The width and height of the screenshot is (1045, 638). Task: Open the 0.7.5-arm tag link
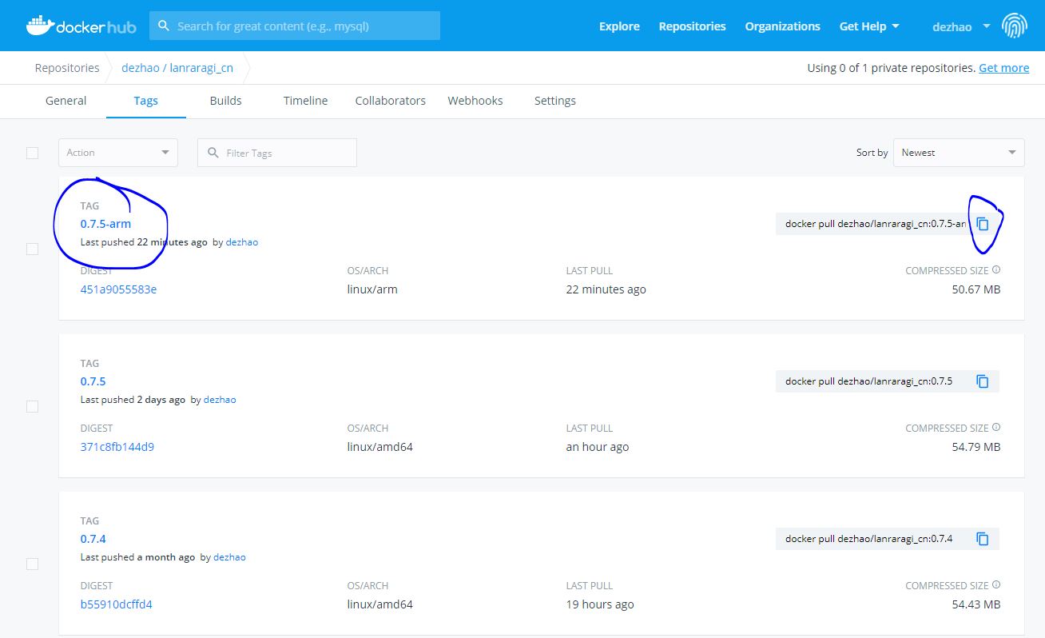(x=105, y=224)
